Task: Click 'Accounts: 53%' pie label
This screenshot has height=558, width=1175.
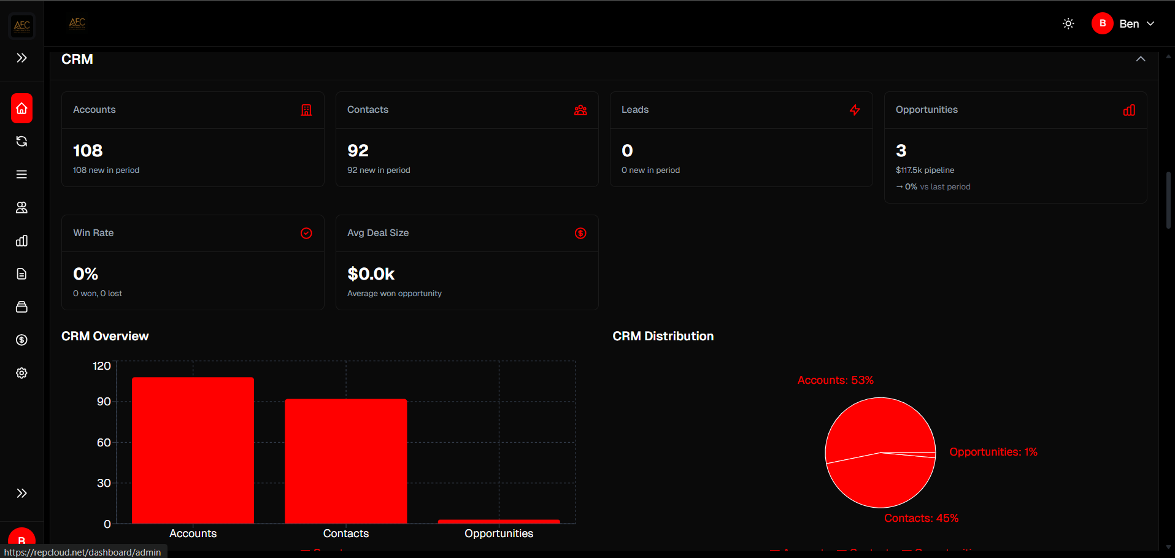Action: [835, 380]
